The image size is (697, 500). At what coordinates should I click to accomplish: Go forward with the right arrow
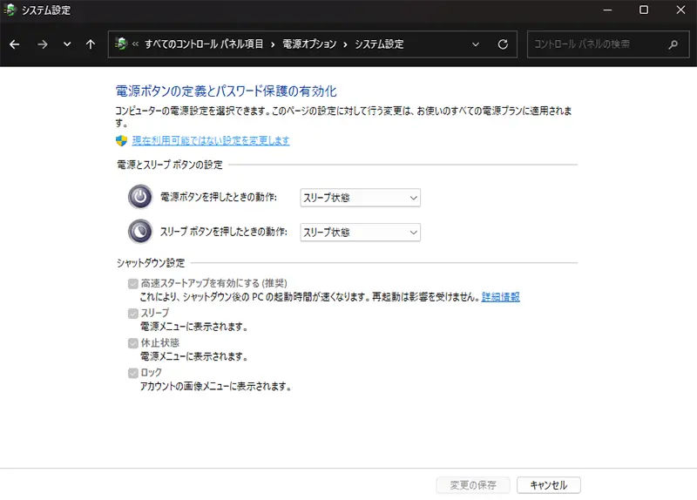click(42, 44)
